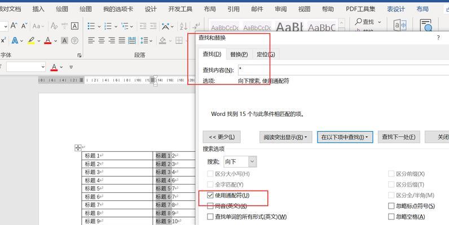Clear all formatting with the eraser A icon
Viewport: 449px width, 225px height.
point(54,26)
